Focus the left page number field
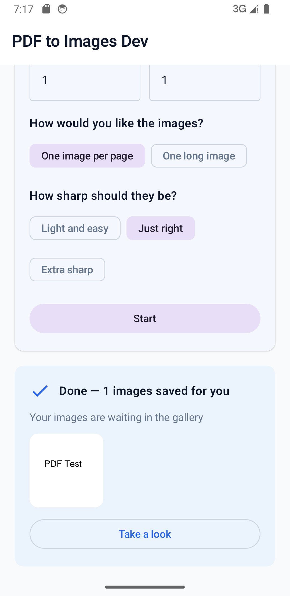Screen dimensions: 290x596 pos(85,83)
